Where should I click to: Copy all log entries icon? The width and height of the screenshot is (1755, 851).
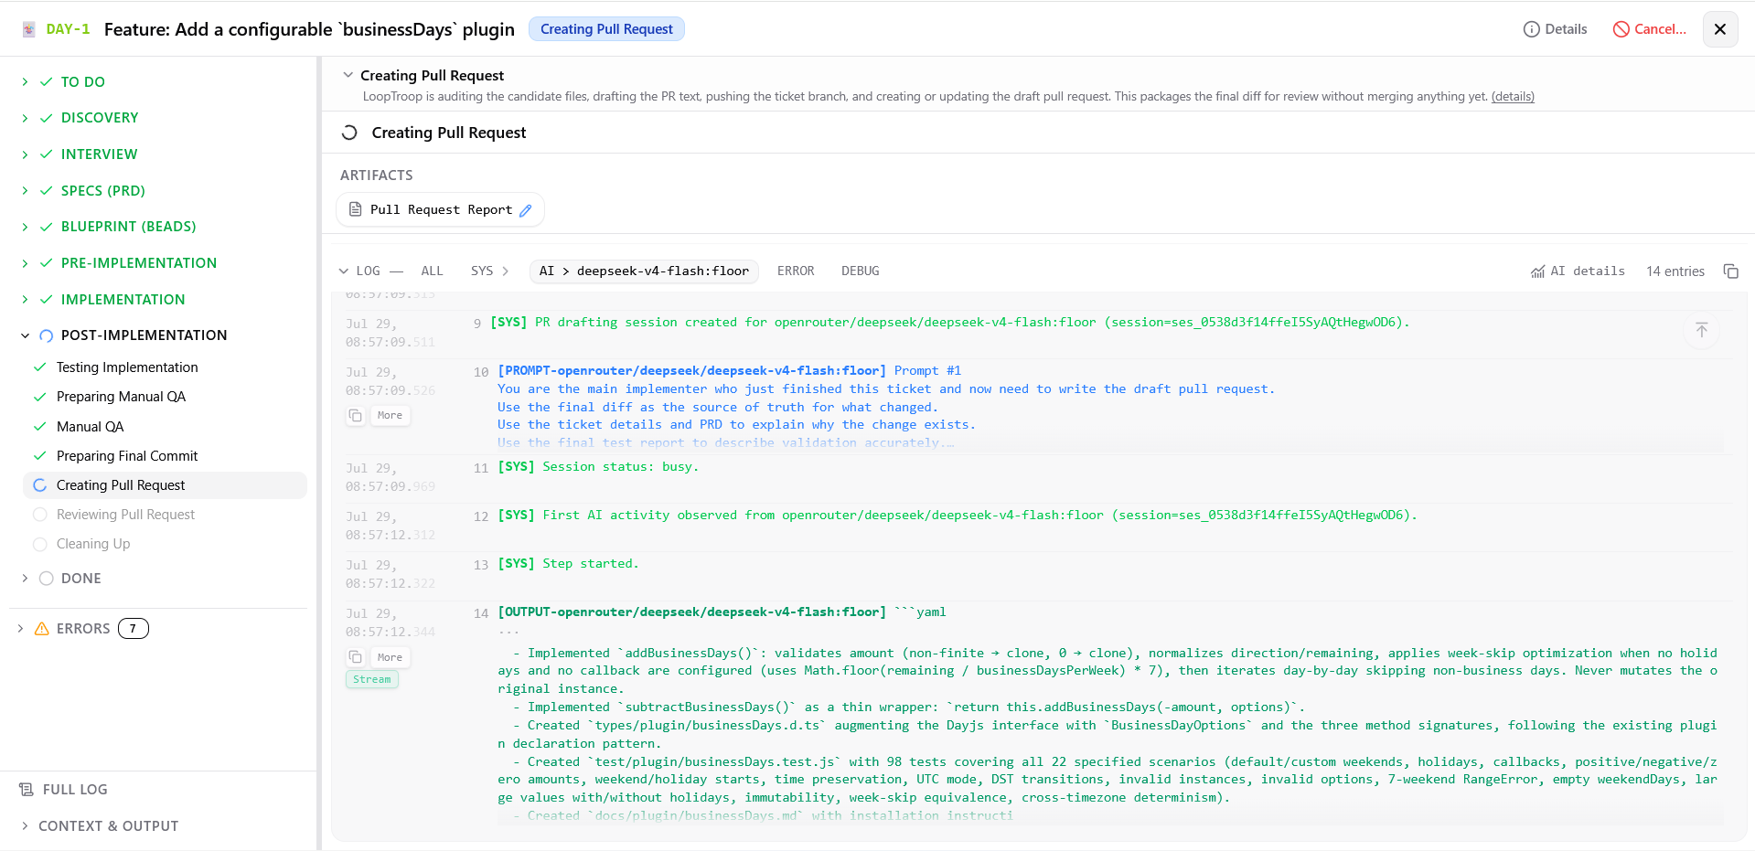pos(1730,271)
